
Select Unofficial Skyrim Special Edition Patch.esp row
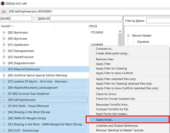(x=44, y=75)
